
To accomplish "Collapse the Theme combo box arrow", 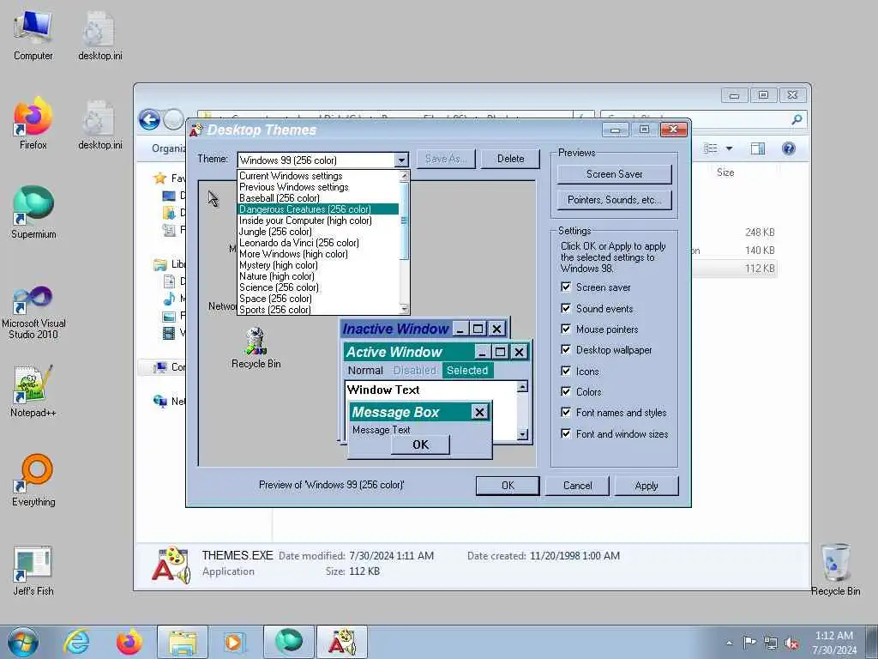I will tap(401, 160).
